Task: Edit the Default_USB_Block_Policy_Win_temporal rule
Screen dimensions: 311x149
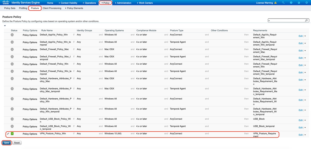Action: coord(301,127)
